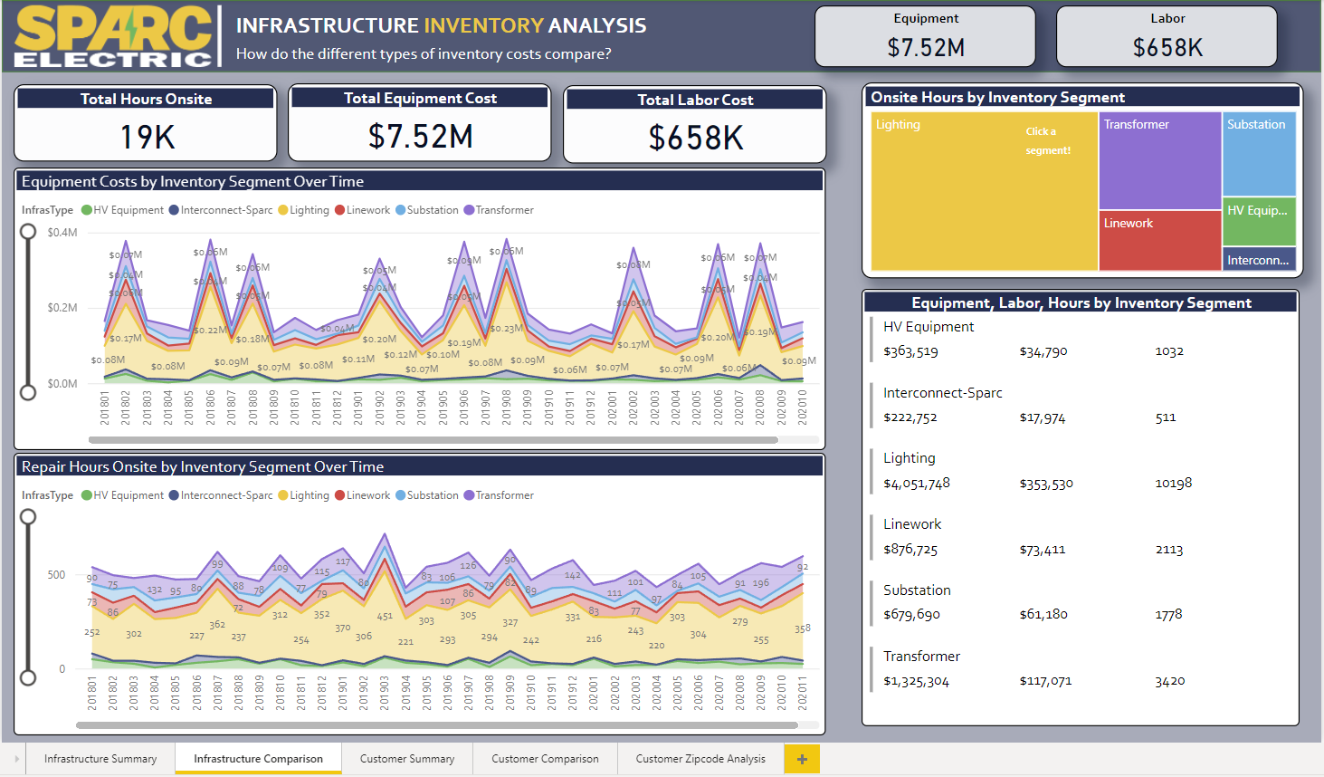Open the Customer Comparison tab

coord(545,759)
